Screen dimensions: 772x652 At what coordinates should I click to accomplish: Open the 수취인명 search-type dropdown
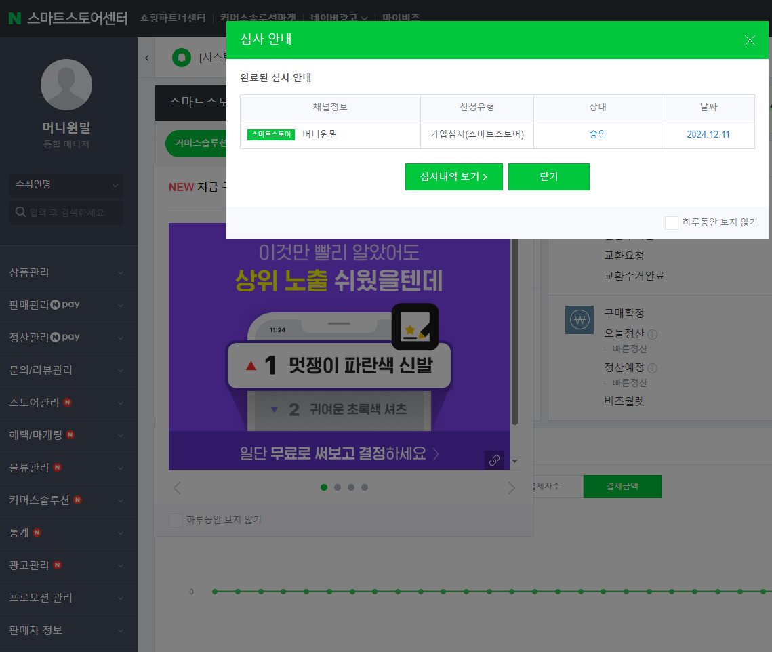click(x=66, y=184)
